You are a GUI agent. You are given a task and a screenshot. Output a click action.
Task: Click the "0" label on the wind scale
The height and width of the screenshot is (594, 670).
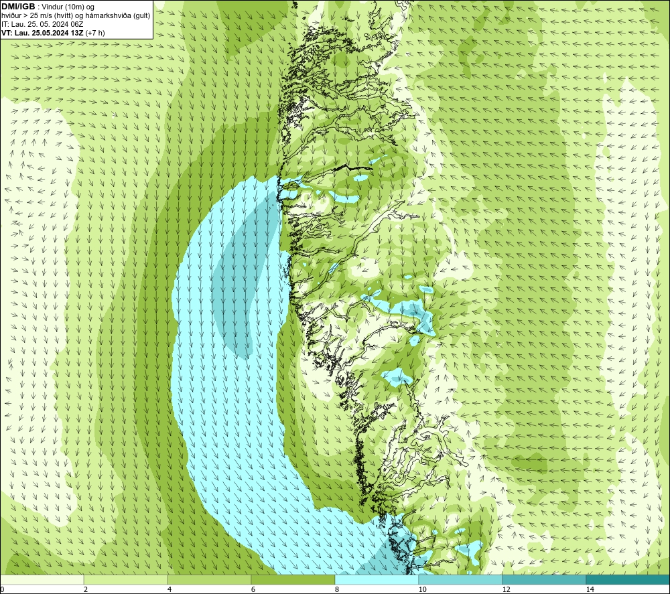tap(2, 589)
